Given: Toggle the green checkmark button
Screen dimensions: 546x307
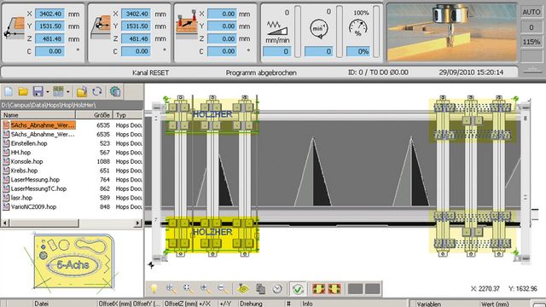Looking at the screenshot, I should coord(298,289).
